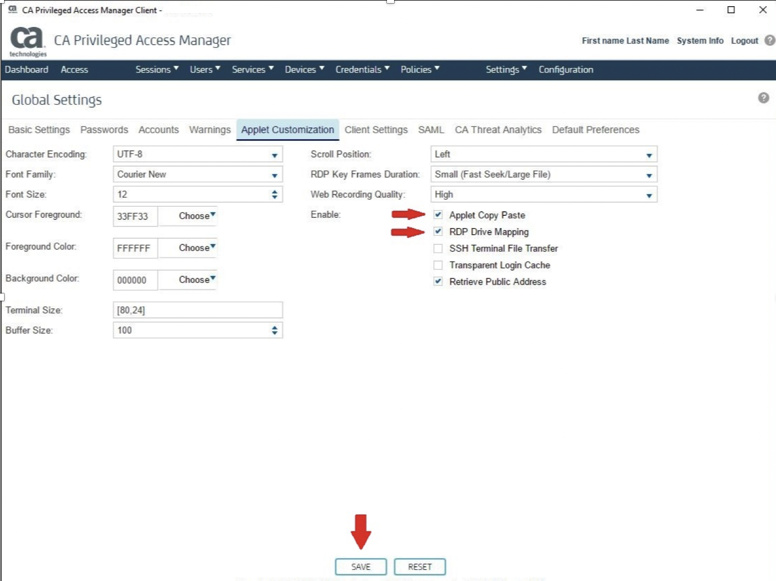Viewport: 776px width, 581px height.
Task: Adjust Buffer Size stepper arrows
Action: (275, 331)
